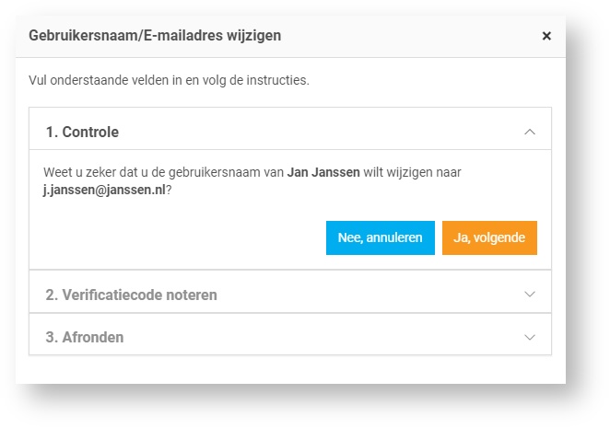Select the "3. Afronden" step label

84,337
